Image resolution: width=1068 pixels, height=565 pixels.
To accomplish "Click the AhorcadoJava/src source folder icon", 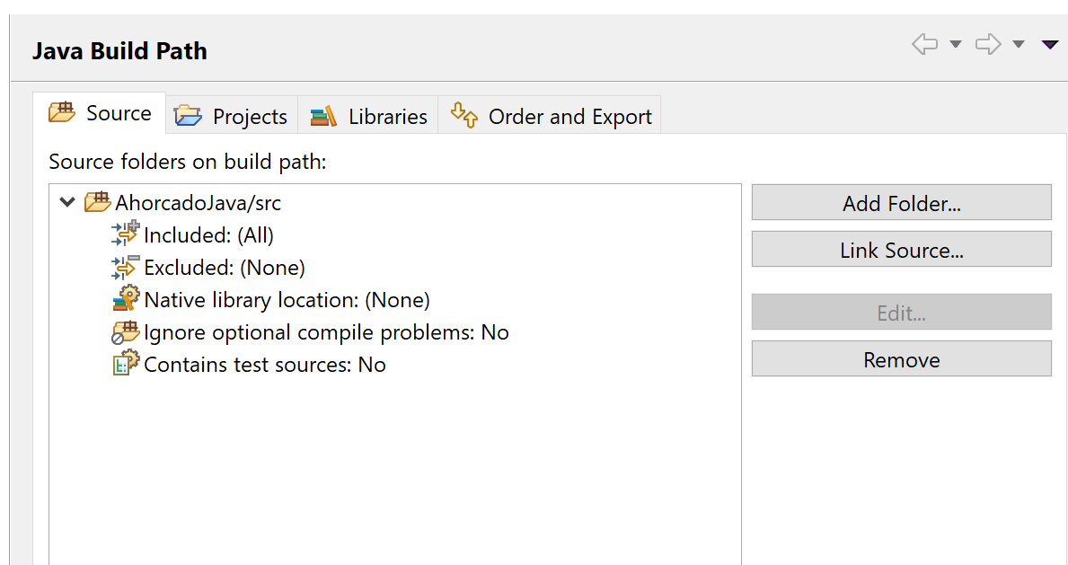I will pyautogui.click(x=97, y=202).
